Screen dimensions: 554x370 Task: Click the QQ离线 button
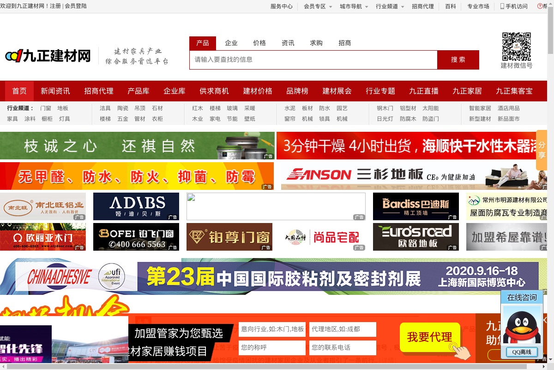(x=522, y=352)
